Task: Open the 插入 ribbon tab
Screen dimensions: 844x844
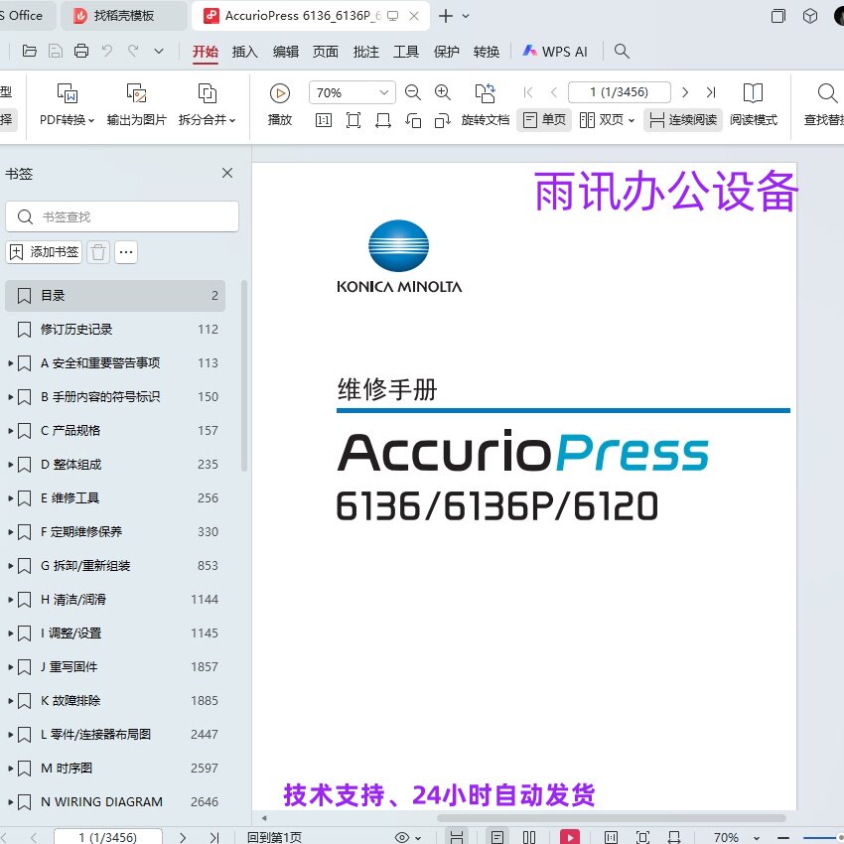Action: [x=245, y=52]
